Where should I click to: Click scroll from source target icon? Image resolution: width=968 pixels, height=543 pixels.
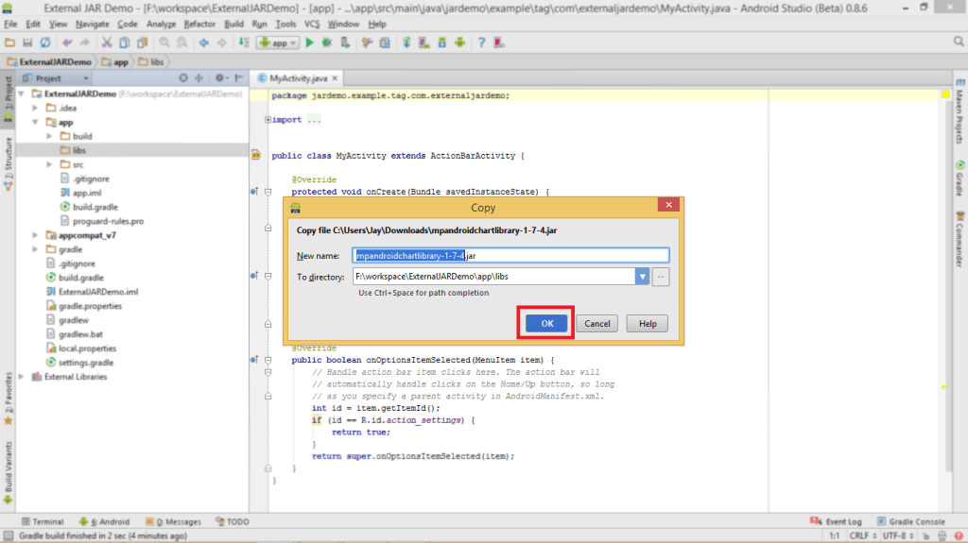click(x=183, y=77)
